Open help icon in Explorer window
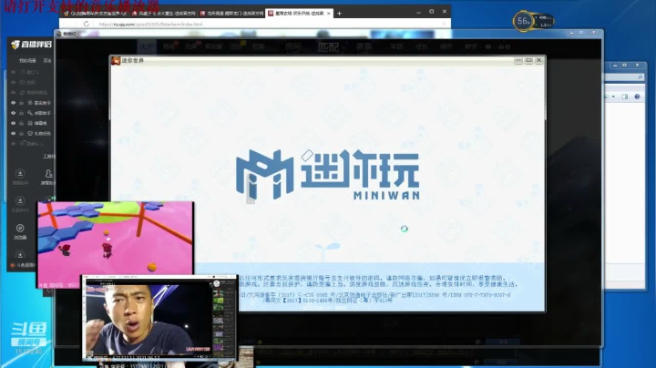Screen dimensions: 656x368 637,97
